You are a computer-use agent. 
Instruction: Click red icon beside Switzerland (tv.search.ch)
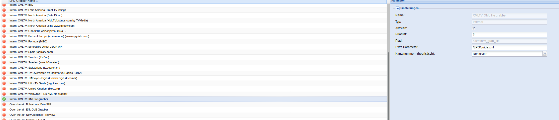pos(4,68)
